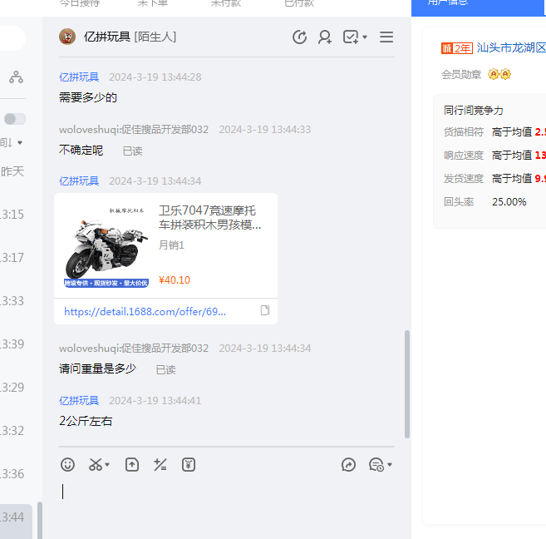Click the 月销1 sales text
Viewport: 546px width, 539px height.
tap(171, 245)
